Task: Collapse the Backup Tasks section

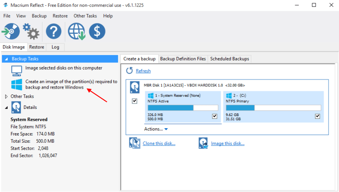Action: coord(6,59)
